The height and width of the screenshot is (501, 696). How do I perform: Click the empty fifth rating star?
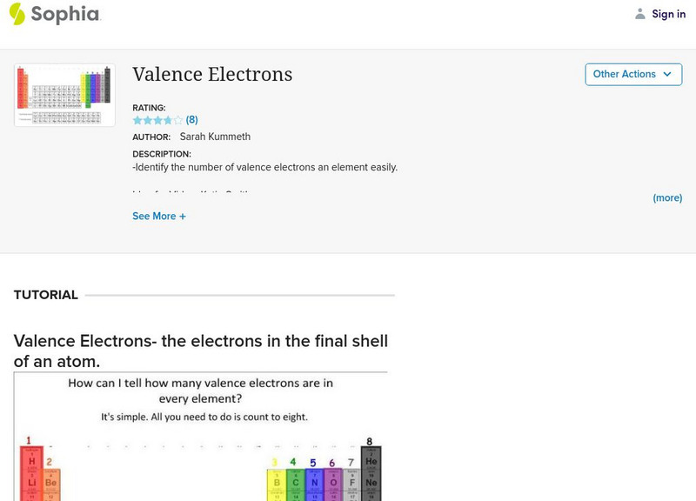click(x=178, y=118)
